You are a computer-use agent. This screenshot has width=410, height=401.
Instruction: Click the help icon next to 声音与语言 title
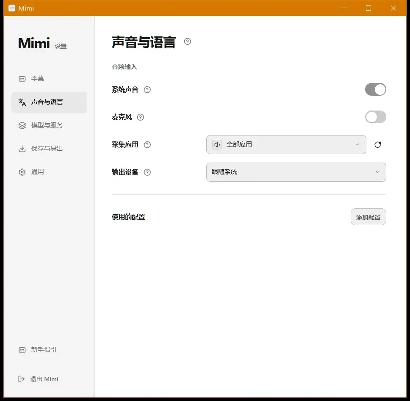tap(188, 41)
